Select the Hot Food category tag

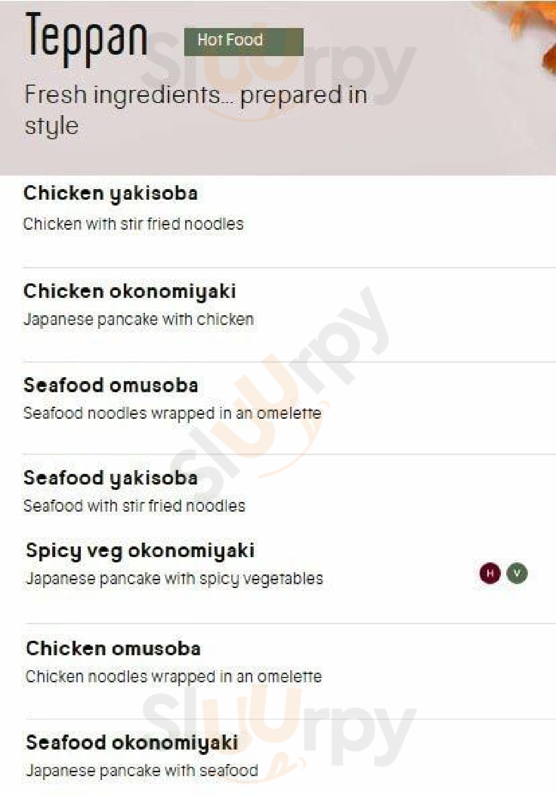[x=244, y=41]
